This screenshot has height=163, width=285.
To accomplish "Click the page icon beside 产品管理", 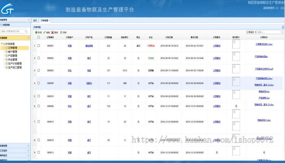I will 7,56.
